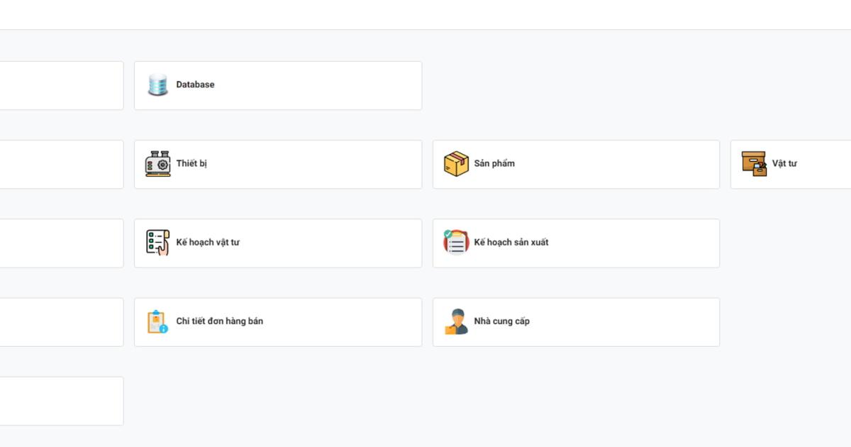Click the Database cylinder icon

pyautogui.click(x=157, y=84)
